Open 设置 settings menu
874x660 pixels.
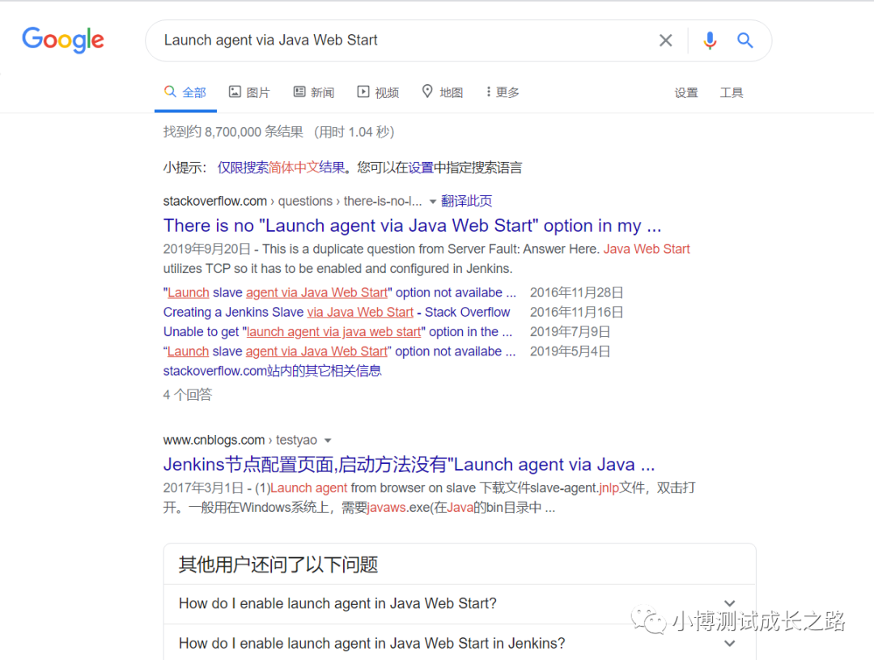(x=686, y=92)
